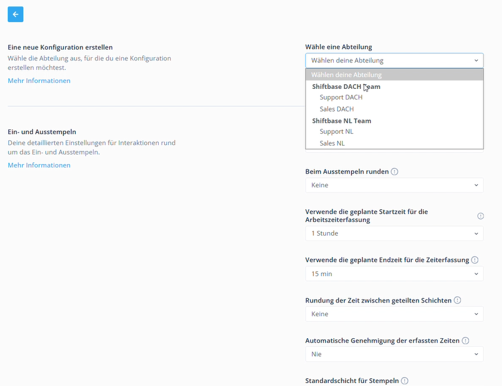
Task: Open Mehr Informationen under Ein- und Ausstempeln
Action: tap(39, 165)
